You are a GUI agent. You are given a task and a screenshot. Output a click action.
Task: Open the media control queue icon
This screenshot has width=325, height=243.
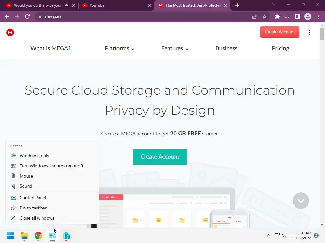287,16
